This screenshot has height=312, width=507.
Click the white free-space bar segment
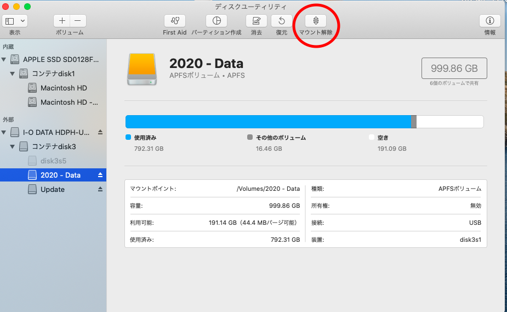[x=450, y=122]
